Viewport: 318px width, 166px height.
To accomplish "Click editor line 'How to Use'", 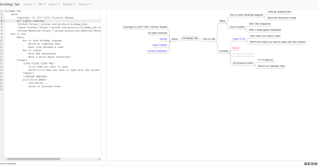I will (x=18, y=34).
